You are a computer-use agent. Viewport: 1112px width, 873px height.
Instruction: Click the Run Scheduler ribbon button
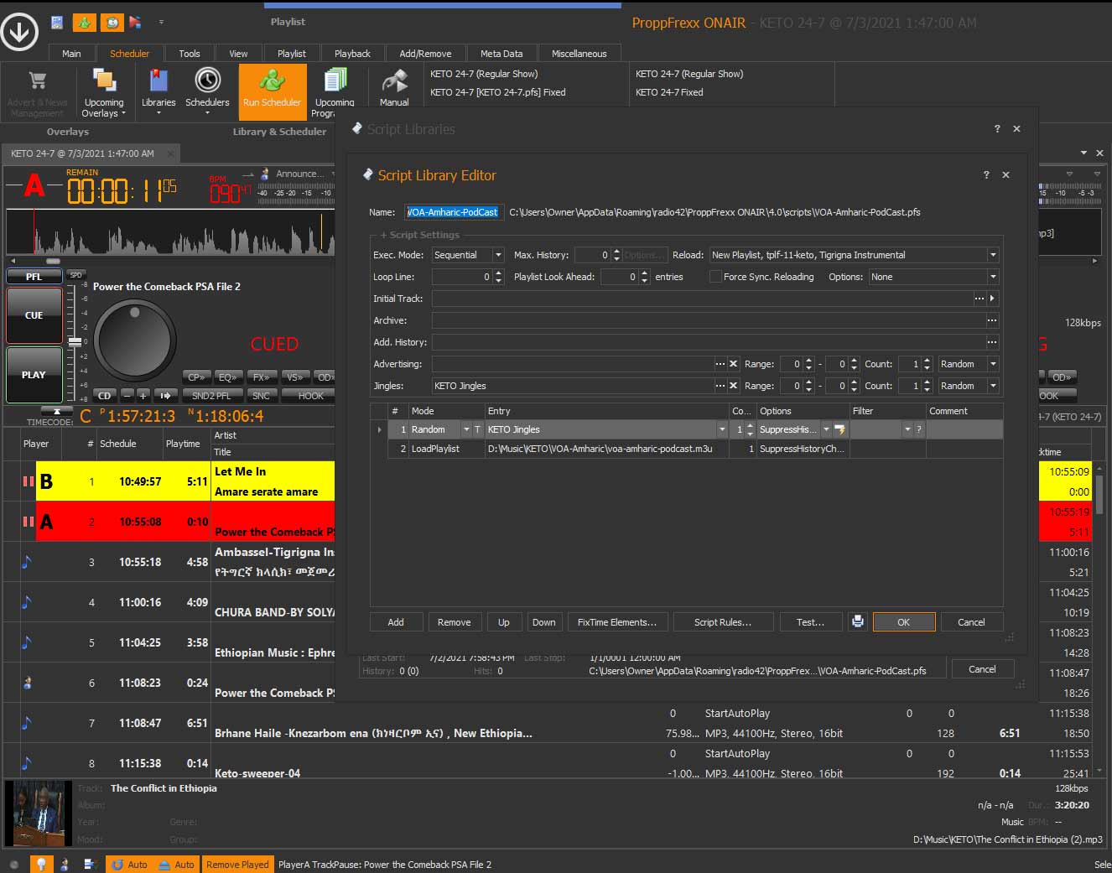tap(272, 91)
